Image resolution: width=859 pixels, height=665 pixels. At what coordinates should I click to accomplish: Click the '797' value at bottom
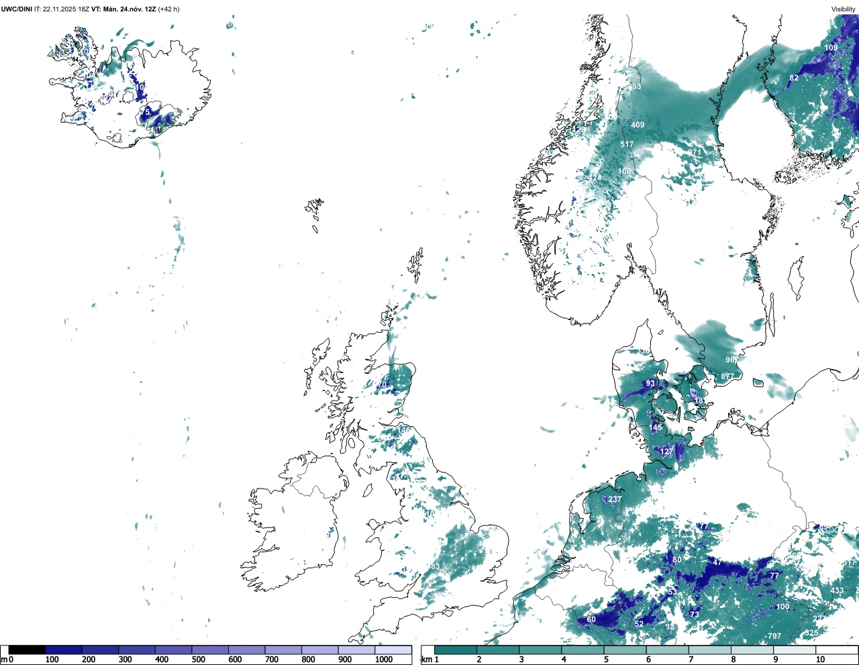tap(774, 636)
